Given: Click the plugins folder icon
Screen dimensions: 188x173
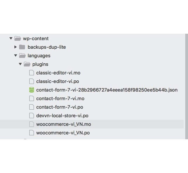Looking at the screenshot, I should coord(27,64).
